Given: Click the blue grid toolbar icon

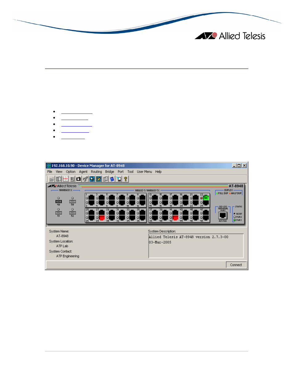Looking at the screenshot, I should coord(92,179).
